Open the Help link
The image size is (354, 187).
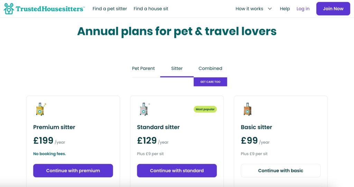pos(285,9)
